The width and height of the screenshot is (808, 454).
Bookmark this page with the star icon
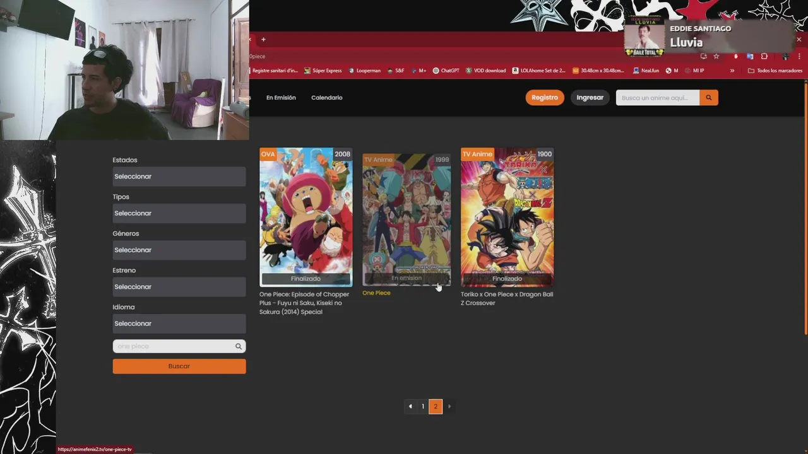point(716,56)
